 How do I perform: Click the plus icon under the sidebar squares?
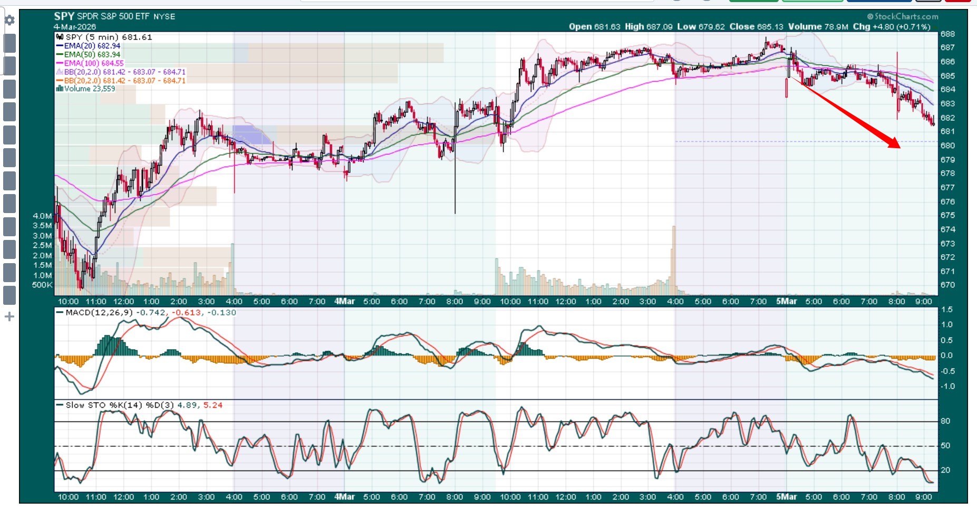click(9, 317)
